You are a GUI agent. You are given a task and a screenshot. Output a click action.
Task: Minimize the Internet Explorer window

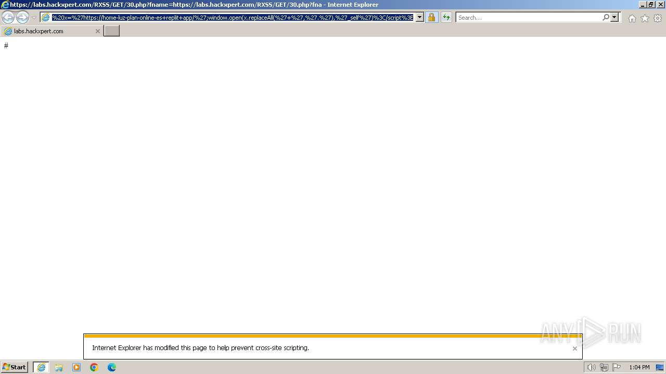coord(643,5)
